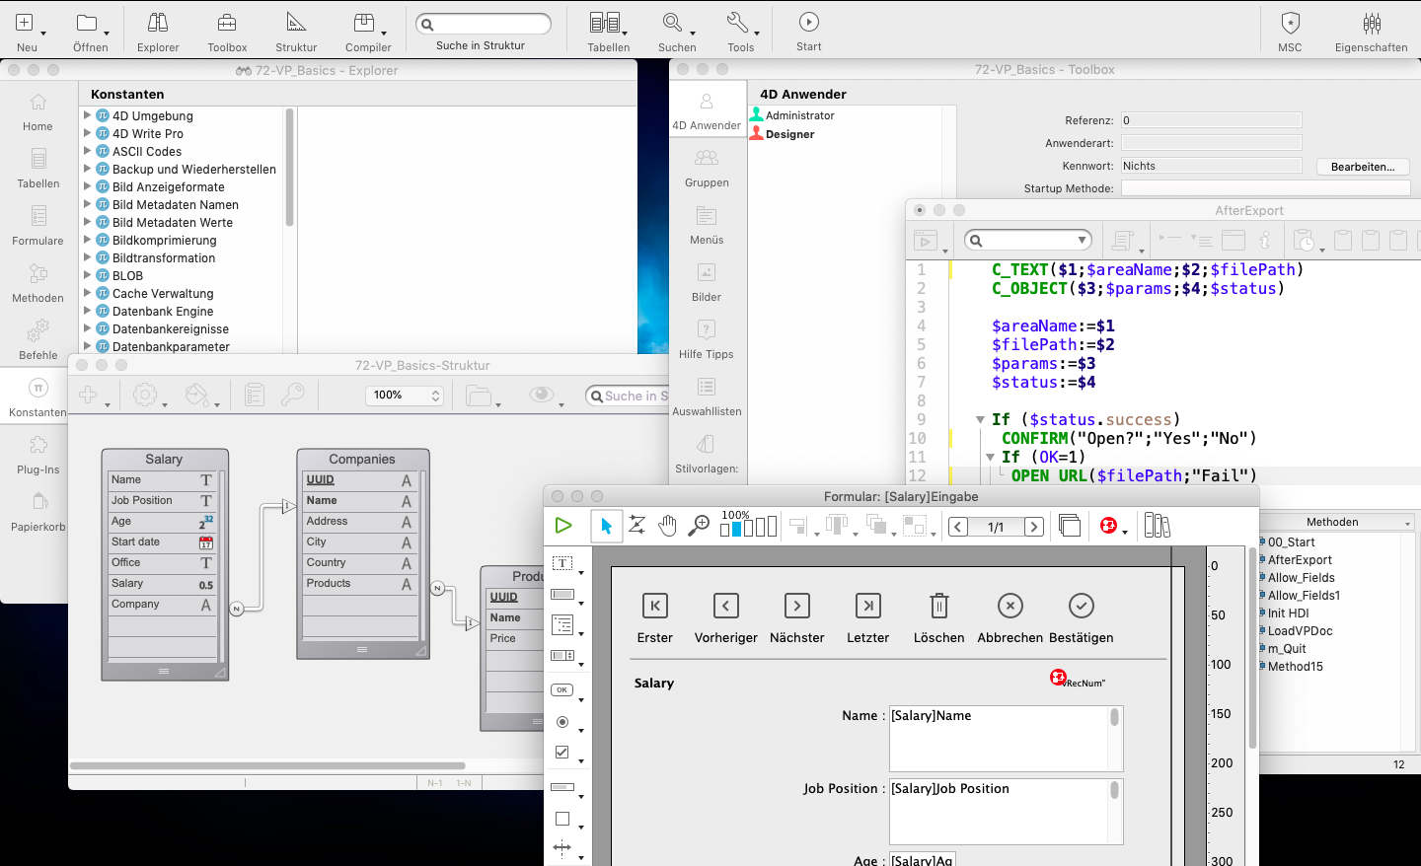Click the Bearbeiten... button
Image resolution: width=1421 pixels, height=866 pixels.
[x=1363, y=167]
